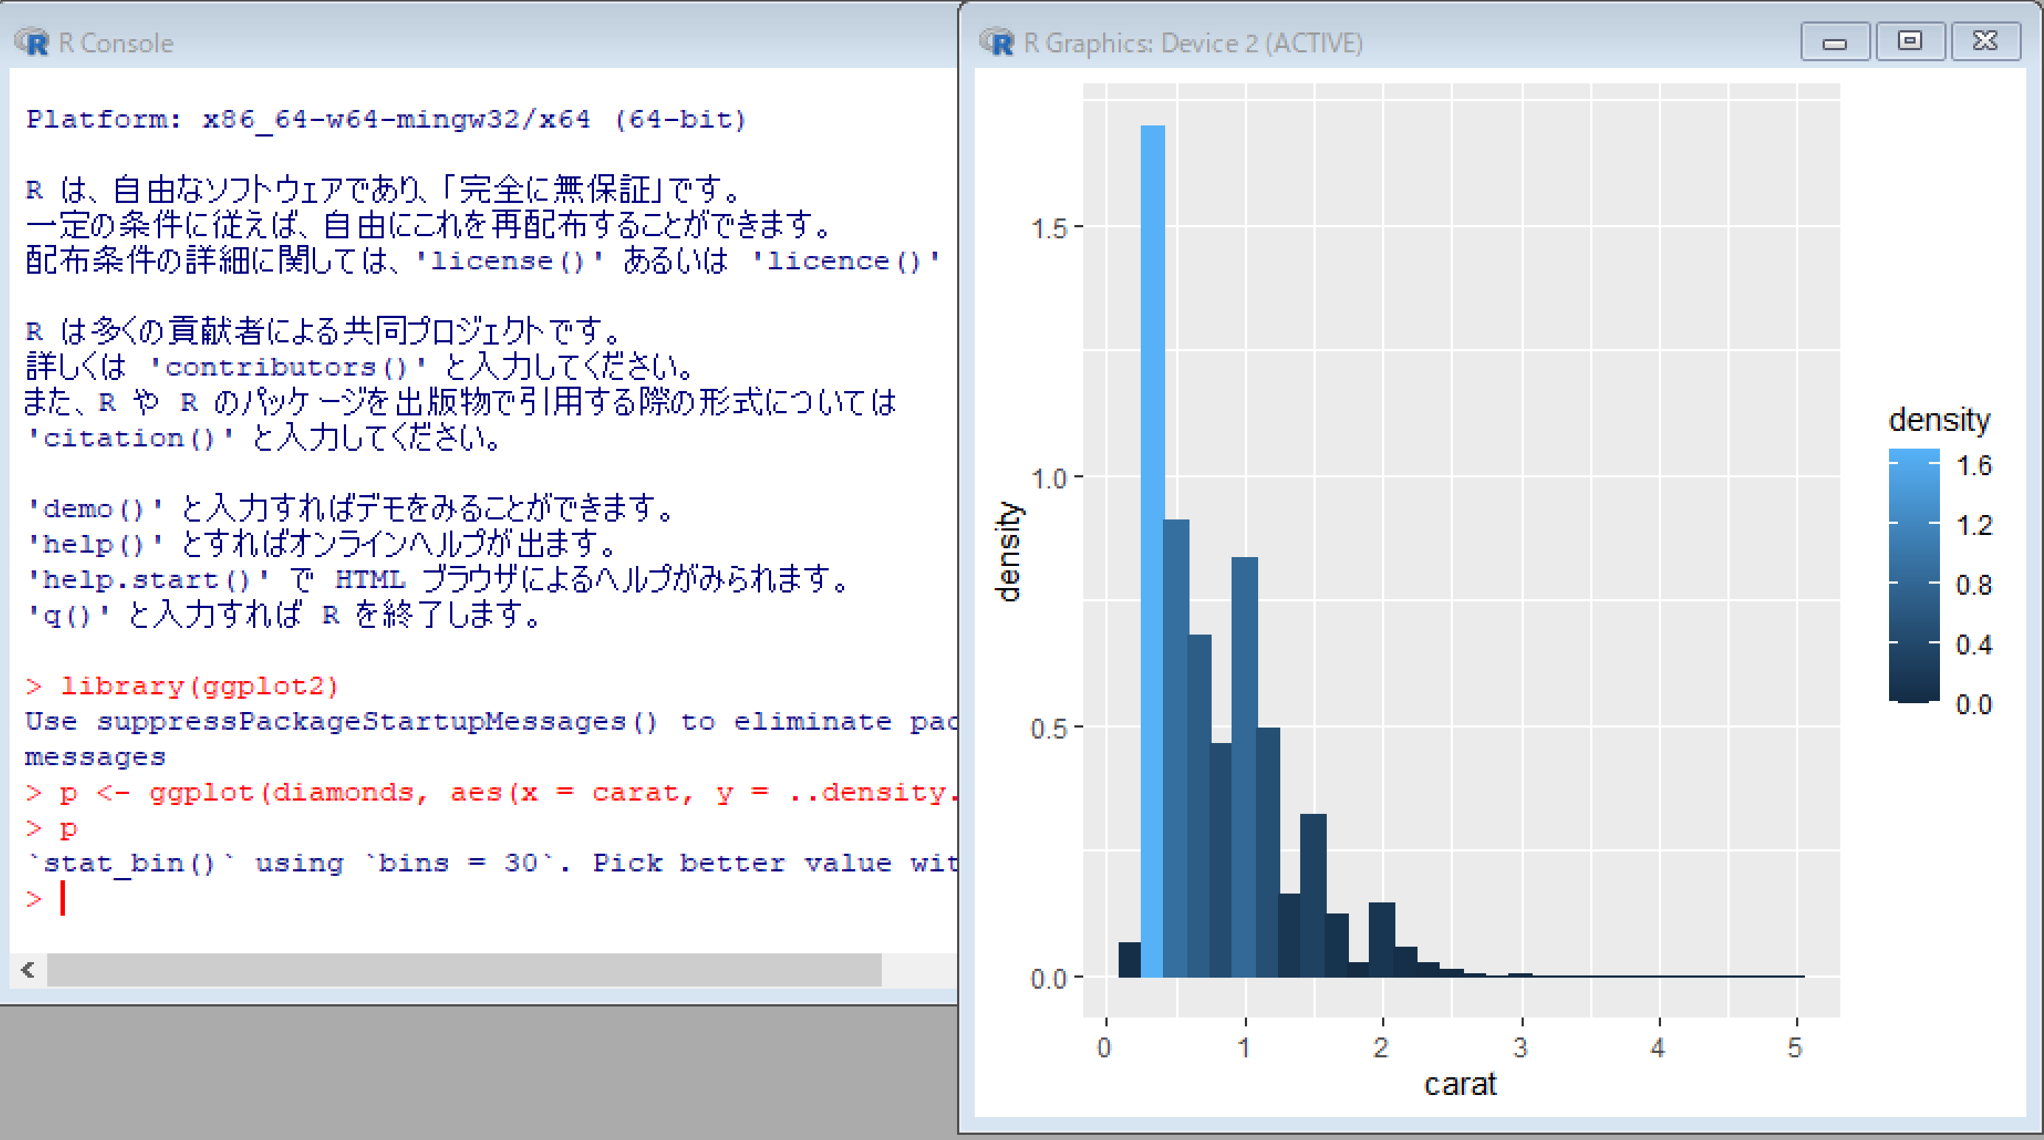Click the histogram bar at carat 1
2044x1140 pixels.
click(1244, 767)
